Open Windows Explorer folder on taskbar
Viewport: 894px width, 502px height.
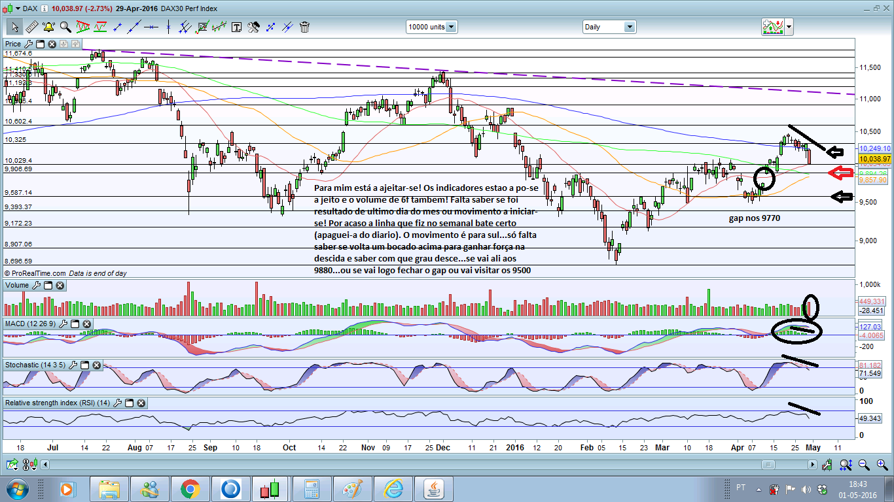[109, 489]
